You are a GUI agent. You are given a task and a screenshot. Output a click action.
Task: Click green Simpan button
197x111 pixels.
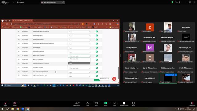[96, 80]
